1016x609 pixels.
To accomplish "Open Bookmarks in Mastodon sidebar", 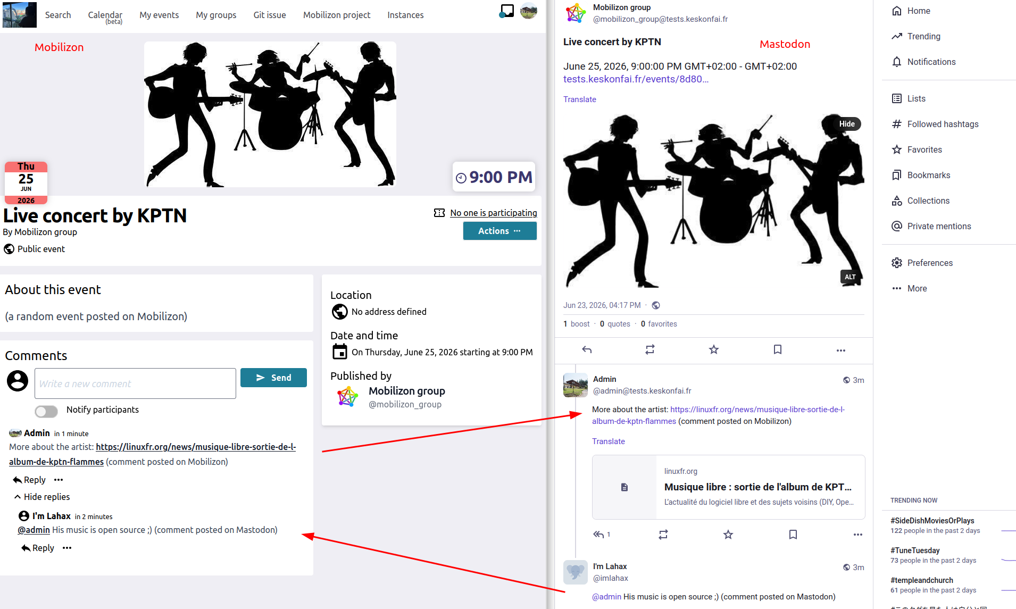I will pos(921,175).
